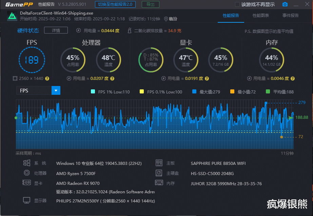Click the camera screenshot icon

(285, 4)
